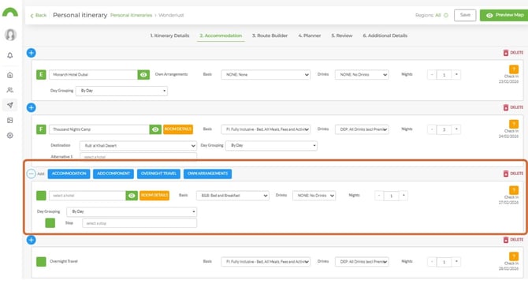528x284 pixels.
Task: Delete the Monarch Hotel Dubai row
Action: point(513,53)
